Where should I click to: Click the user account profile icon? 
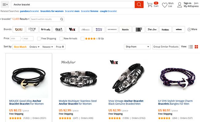179,5
